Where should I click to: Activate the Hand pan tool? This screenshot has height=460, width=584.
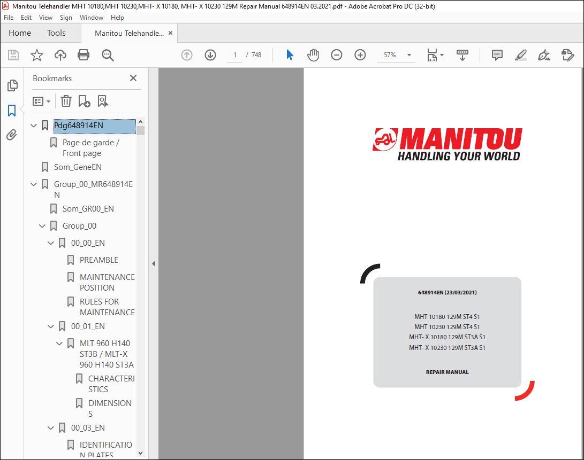[x=313, y=55]
